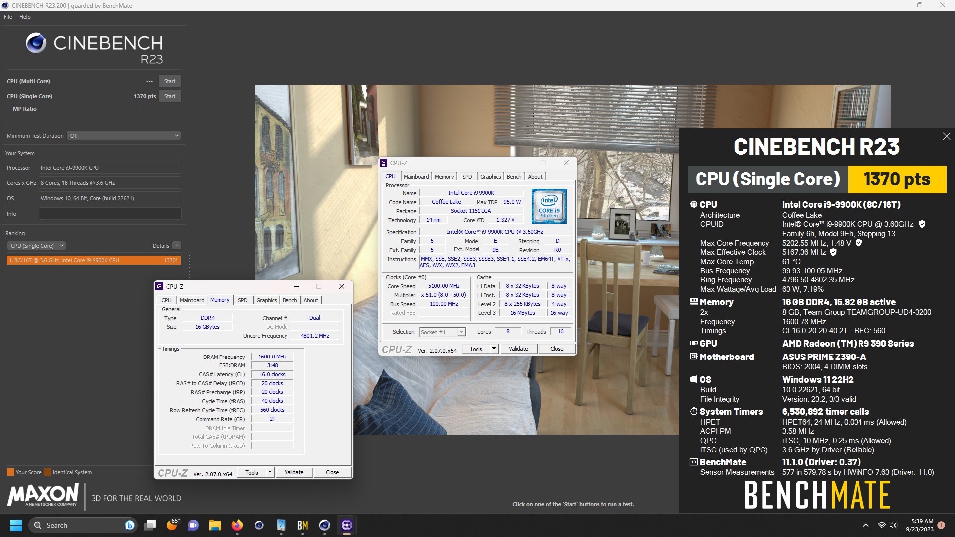Image resolution: width=955 pixels, height=537 pixels.
Task: Click the Intel Core i9 logo badge
Action: click(x=549, y=206)
